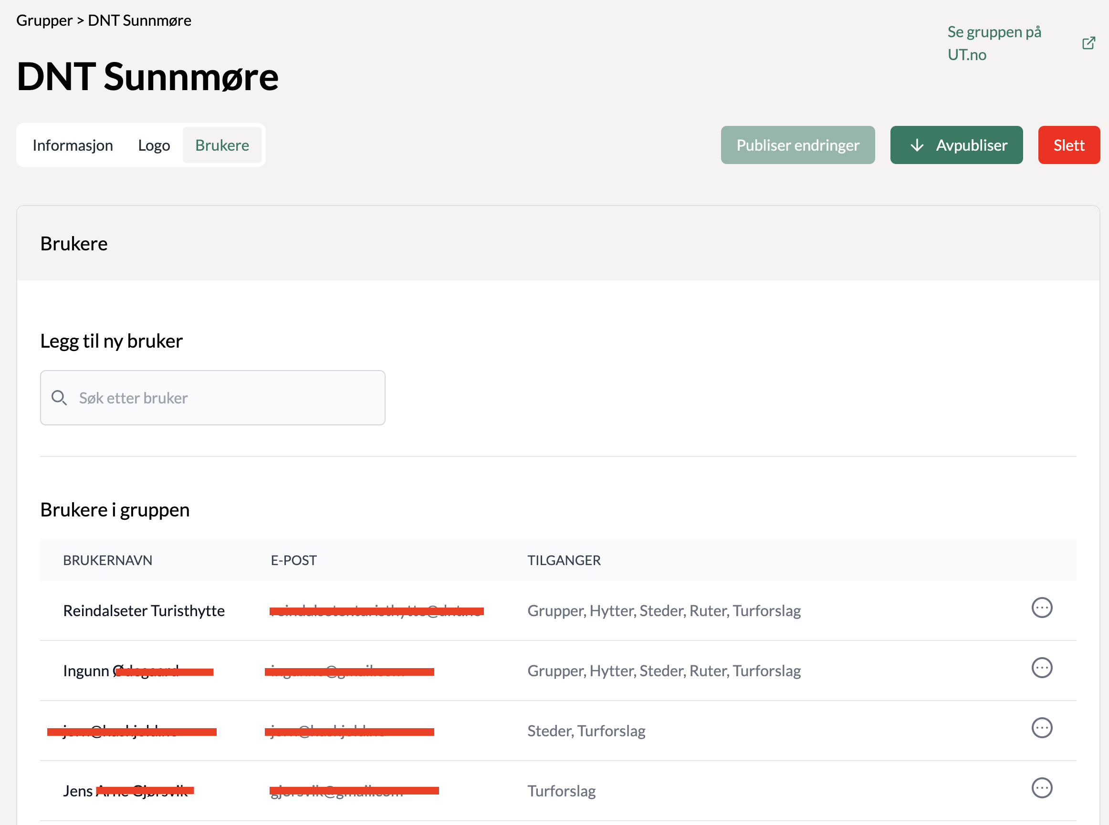Click the Brukere i gruppen heading
The width and height of the screenshot is (1109, 825).
coord(115,510)
